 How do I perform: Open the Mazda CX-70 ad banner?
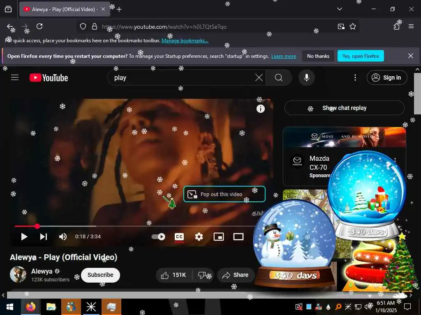tap(344, 137)
